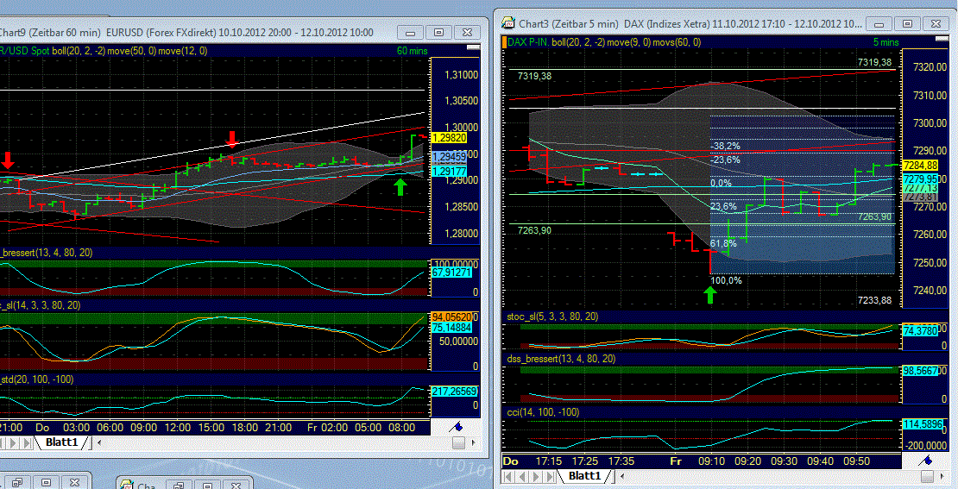Click the EURUSD horizontal scrollbar left arrow
The height and width of the screenshot is (489, 958).
100,442
